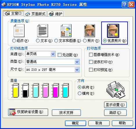
Task: Click the 技术支持 technical support button
Action: click(66, 113)
